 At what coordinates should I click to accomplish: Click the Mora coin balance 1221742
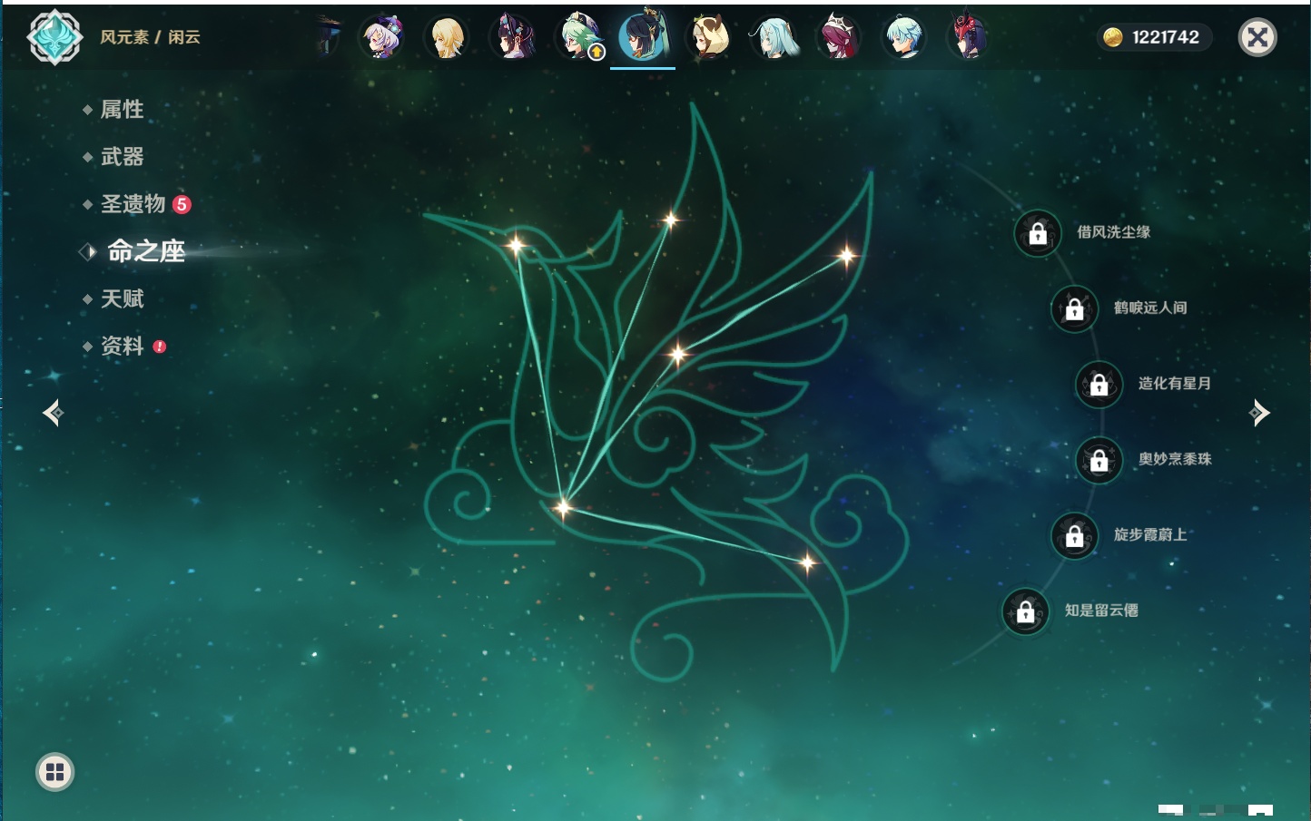pos(1153,37)
